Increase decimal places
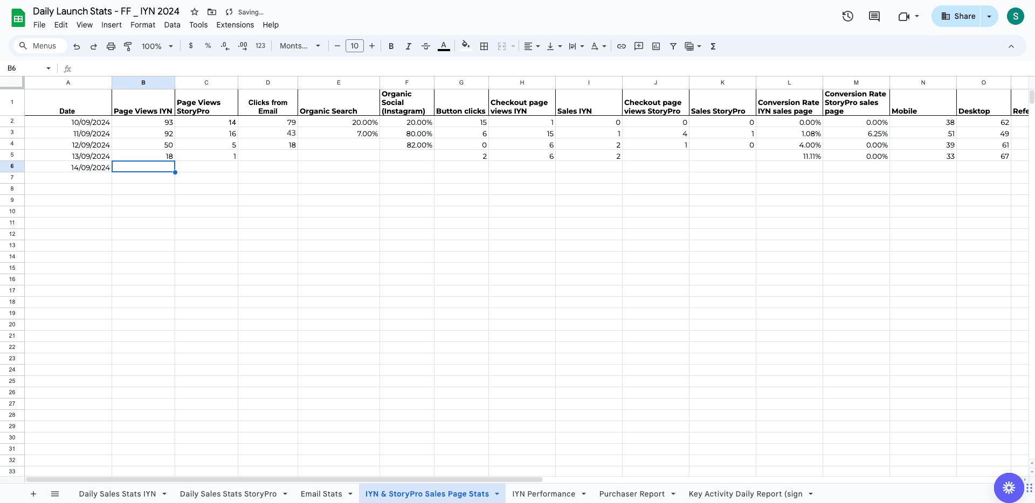This screenshot has width=1035, height=503. click(243, 46)
